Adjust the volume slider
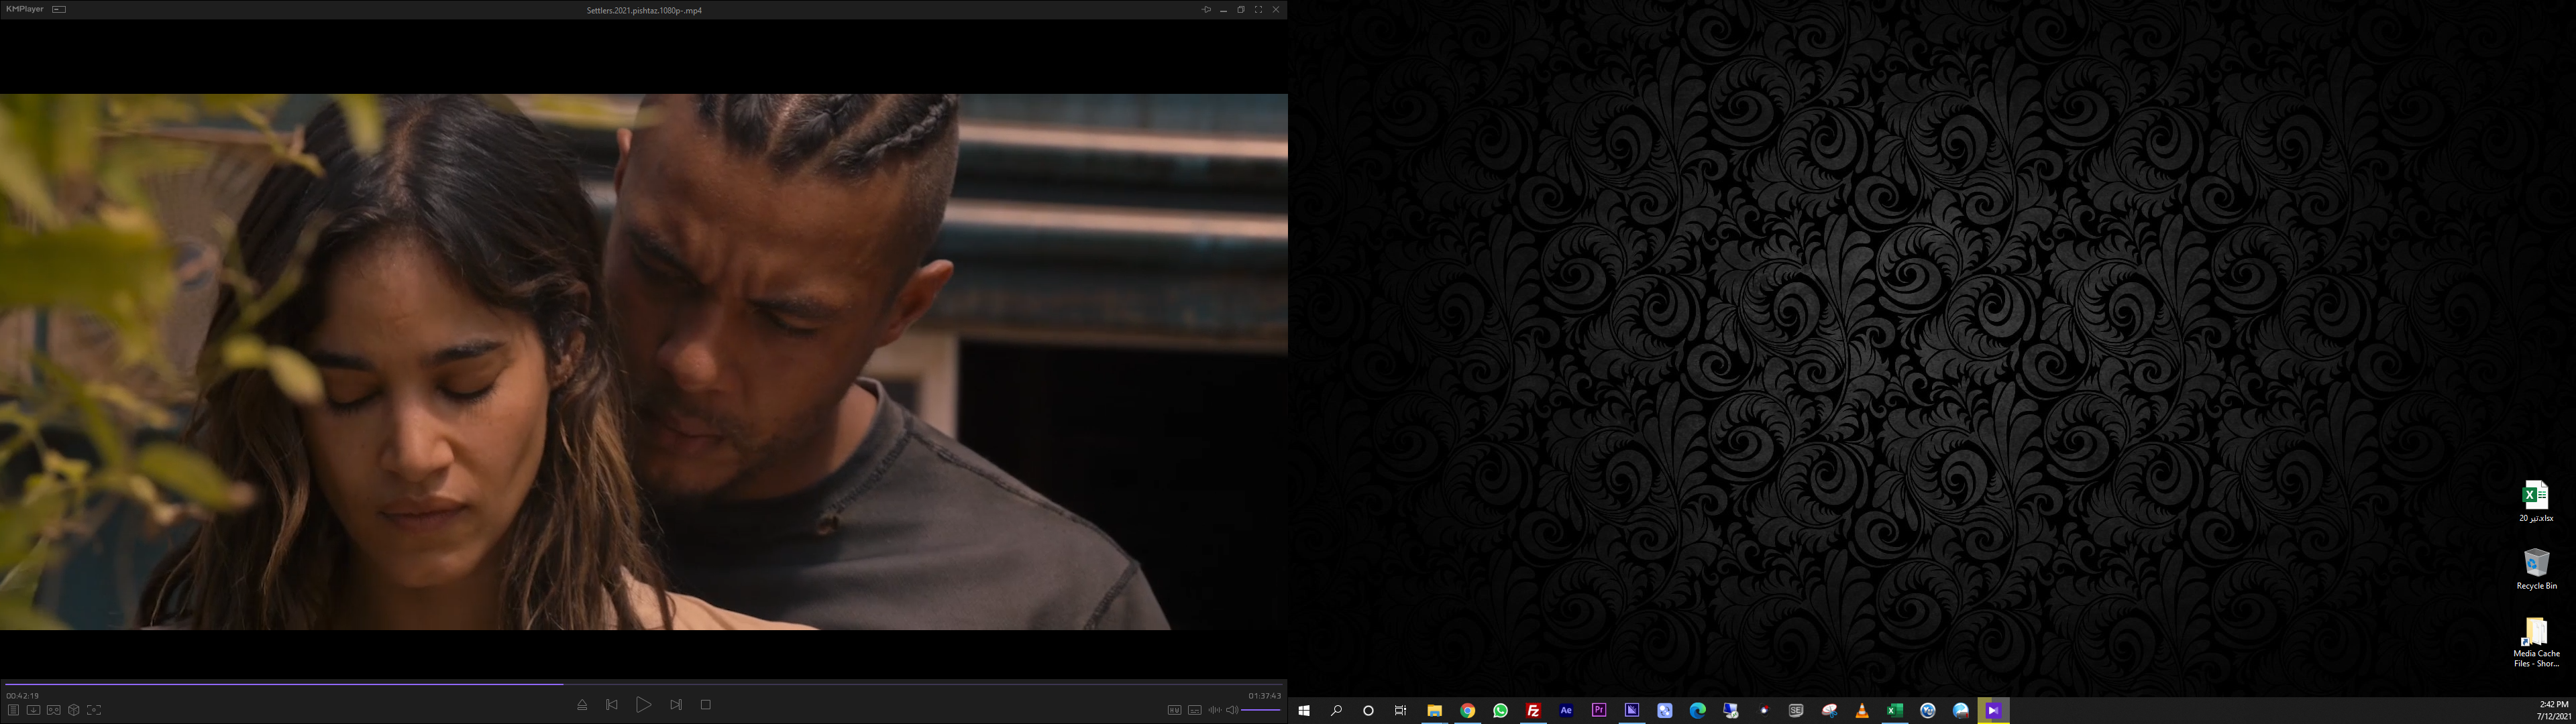The height and width of the screenshot is (724, 2576). (x=1261, y=710)
